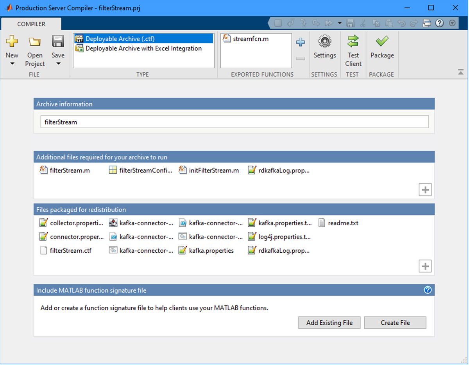Click the Create File button
Screen dimensions: 469x365
click(x=395, y=322)
